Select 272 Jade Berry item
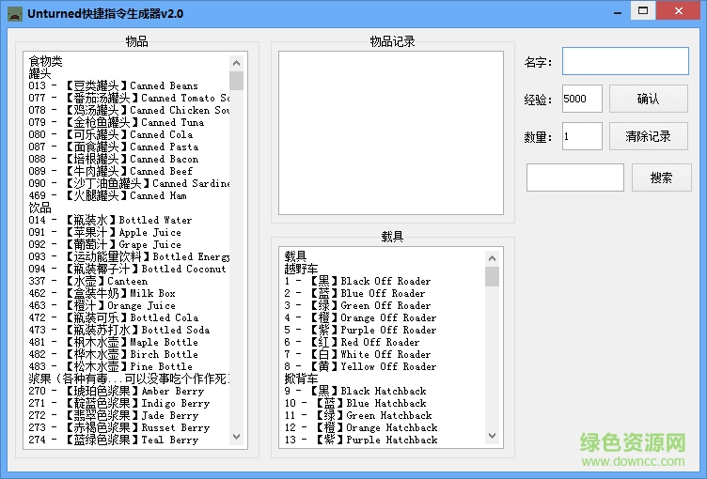 click(x=113, y=415)
